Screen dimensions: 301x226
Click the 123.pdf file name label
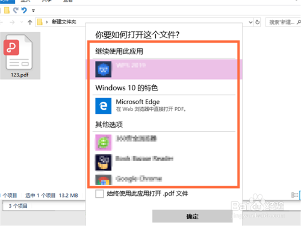pos(19,75)
